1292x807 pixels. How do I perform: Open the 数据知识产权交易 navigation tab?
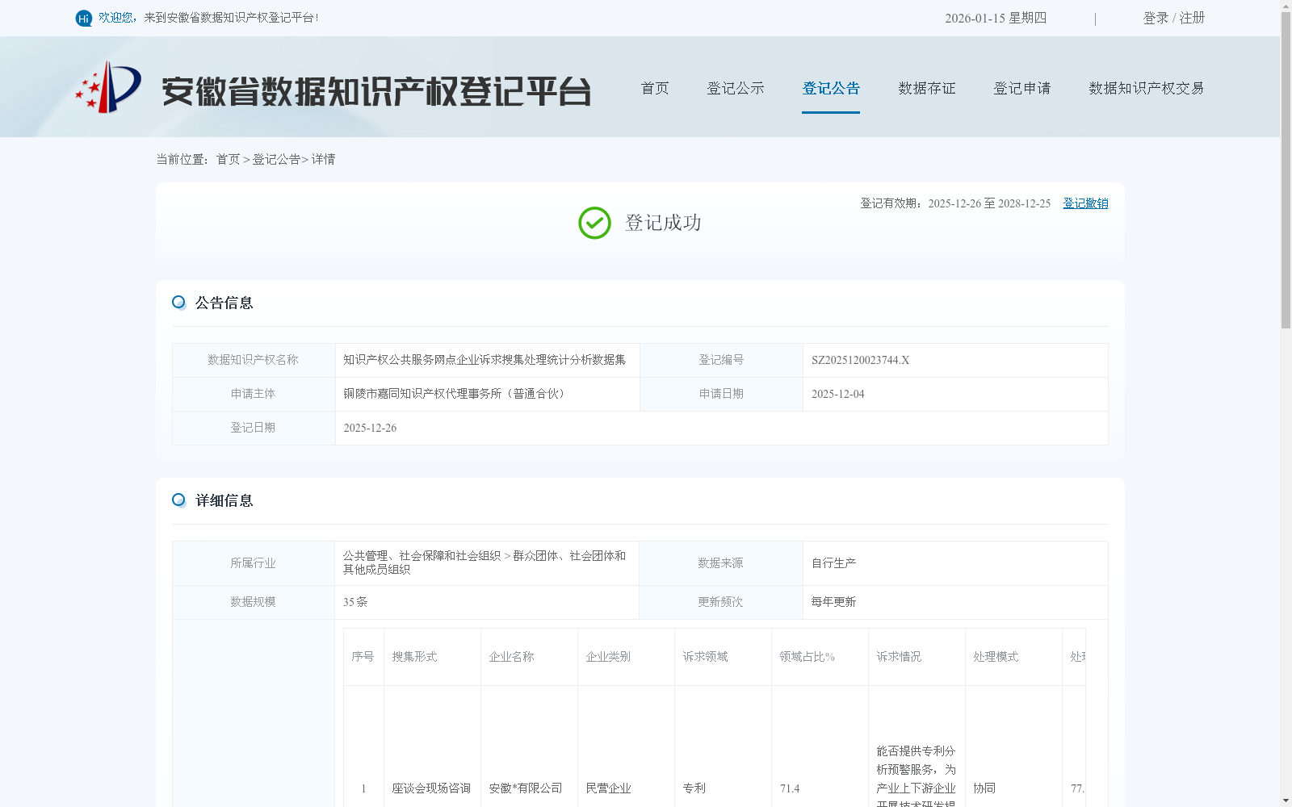click(1147, 88)
